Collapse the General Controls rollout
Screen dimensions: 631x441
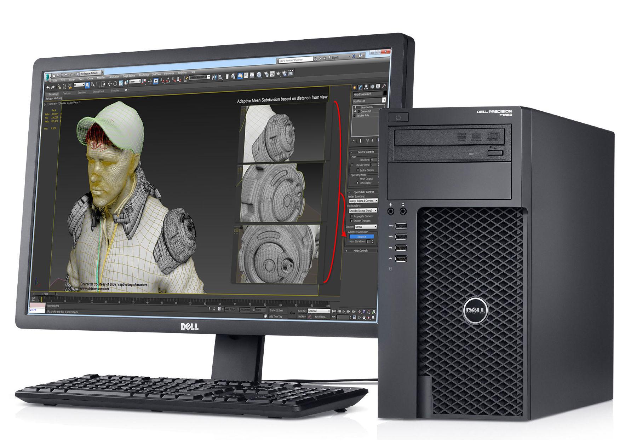[x=364, y=152]
